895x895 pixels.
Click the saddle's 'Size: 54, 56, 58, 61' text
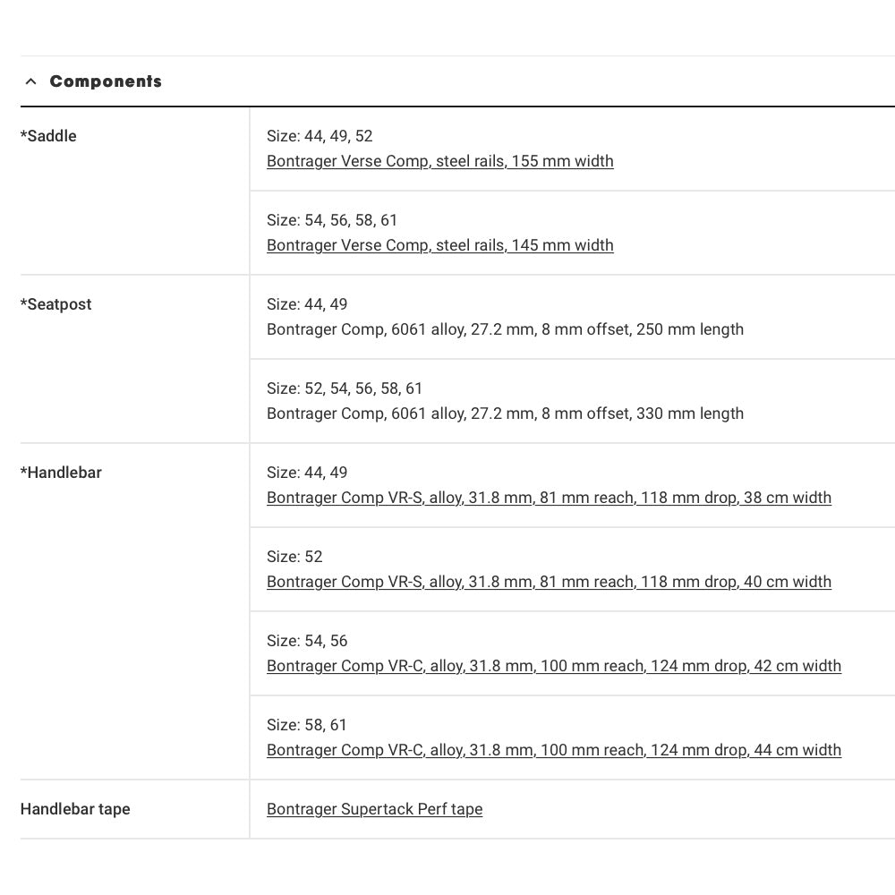(x=332, y=220)
